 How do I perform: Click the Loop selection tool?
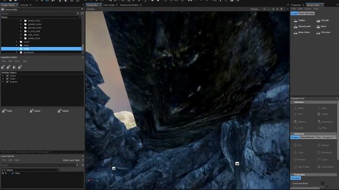[x=298, y=128]
